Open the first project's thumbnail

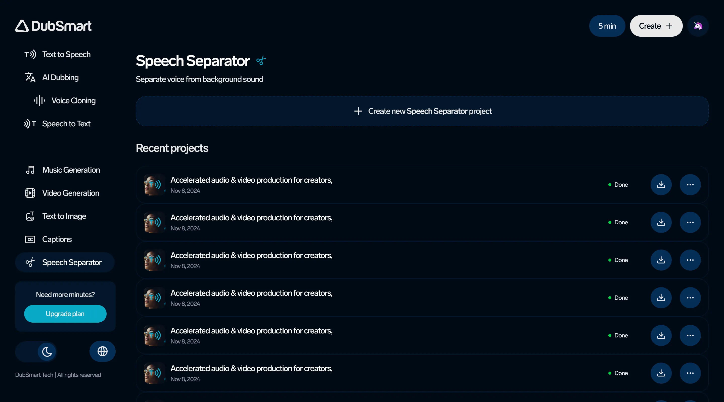click(154, 185)
